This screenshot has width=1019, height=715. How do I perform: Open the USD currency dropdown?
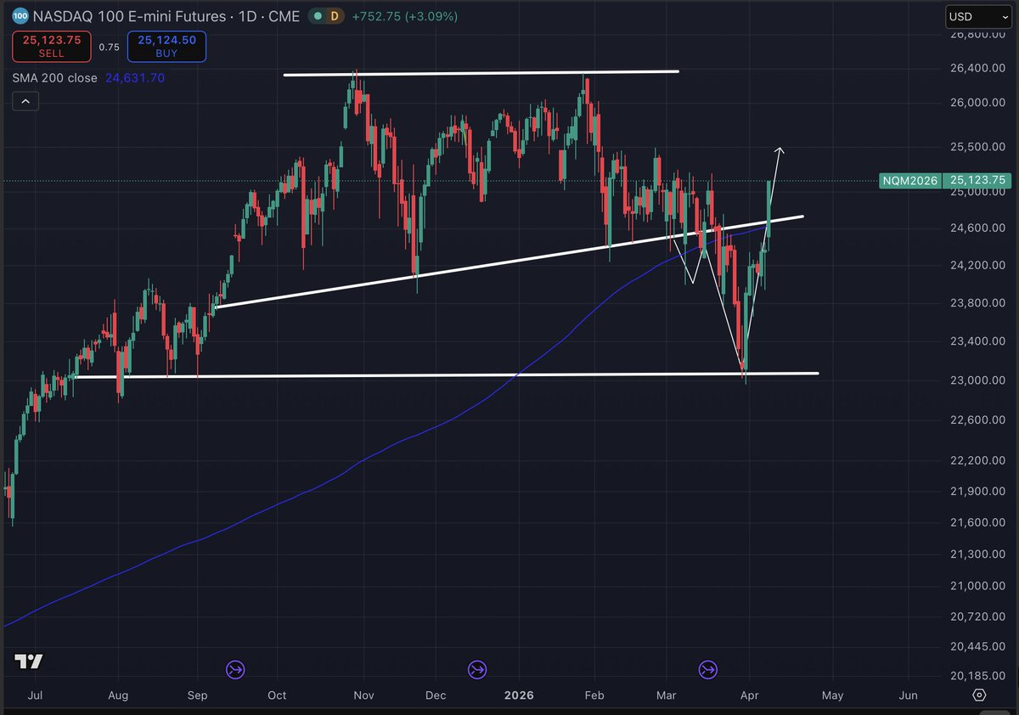click(977, 16)
